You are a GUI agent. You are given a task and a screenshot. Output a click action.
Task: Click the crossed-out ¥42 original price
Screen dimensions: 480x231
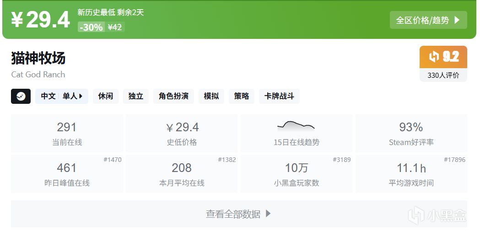point(115,27)
